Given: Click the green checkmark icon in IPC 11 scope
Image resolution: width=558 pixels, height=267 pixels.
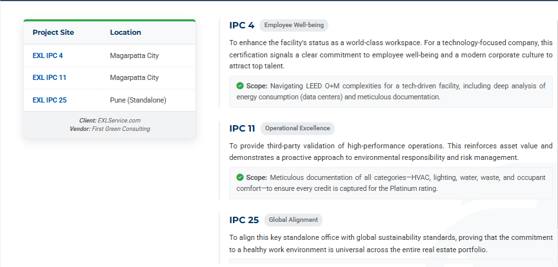Looking at the screenshot, I should click(240, 177).
